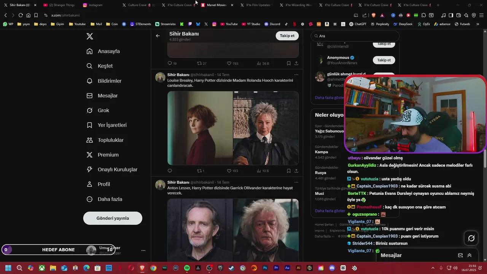Viewport: 487px width, 274px height.
Task: Click Takip et in profile header
Action: click(x=287, y=36)
